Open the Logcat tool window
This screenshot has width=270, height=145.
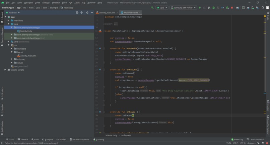47,140
